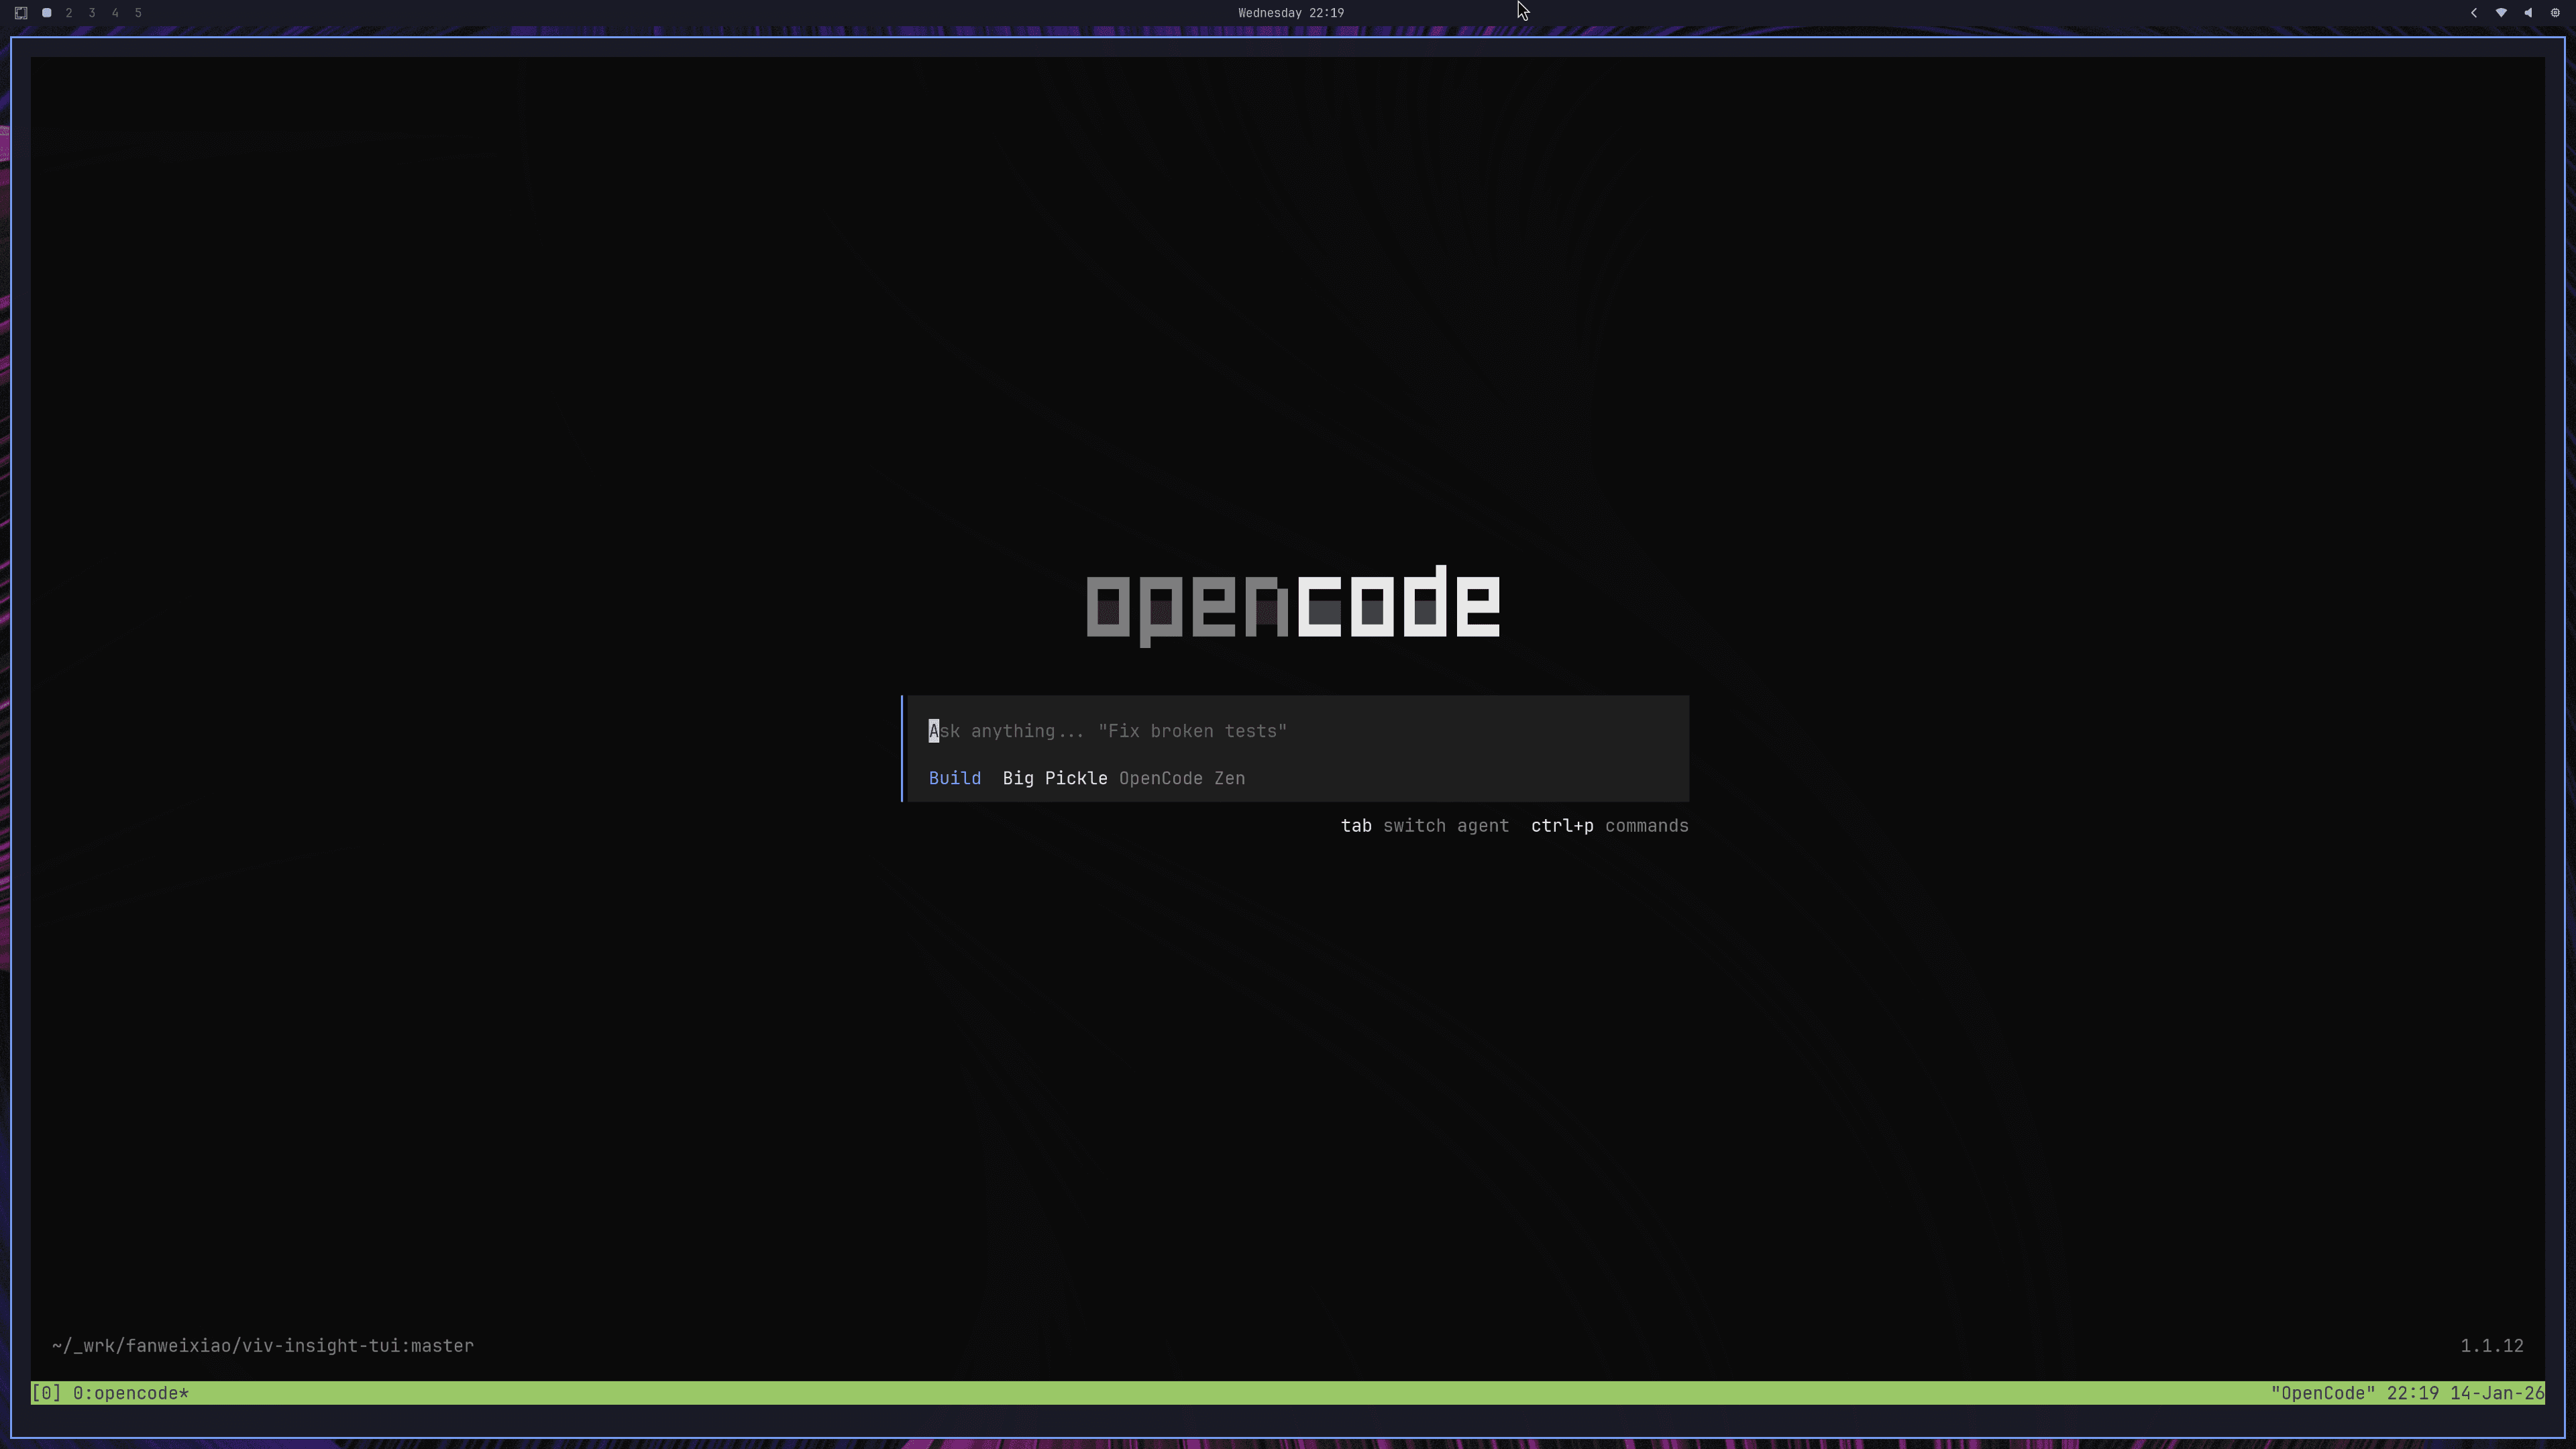Select the Big Pickle model name
Viewport: 2576px width, 1449px height.
tap(1054, 778)
